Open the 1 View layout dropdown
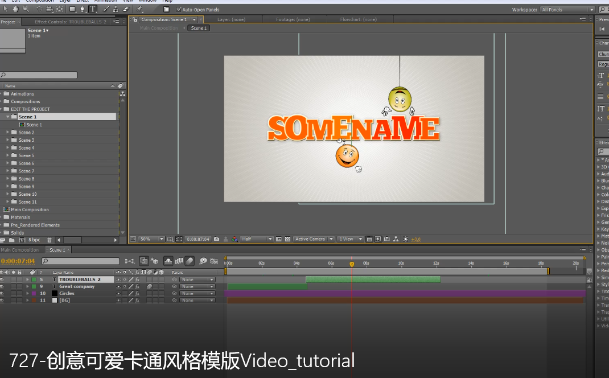609x378 pixels. (350, 239)
